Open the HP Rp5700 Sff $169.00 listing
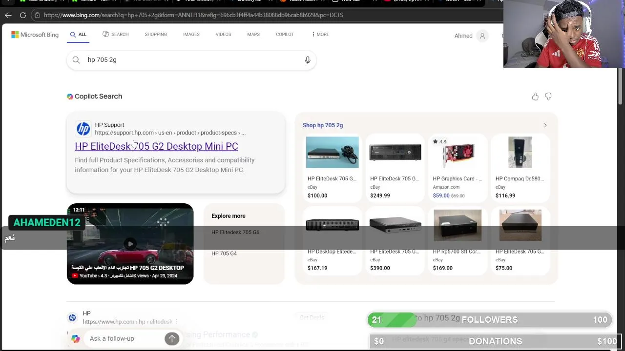The height and width of the screenshot is (351, 625). pos(458,240)
